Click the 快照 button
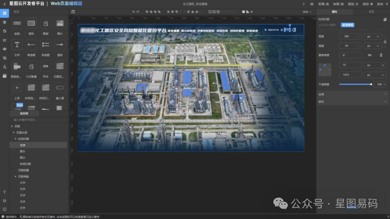The image size is (390, 219). click(x=338, y=4)
